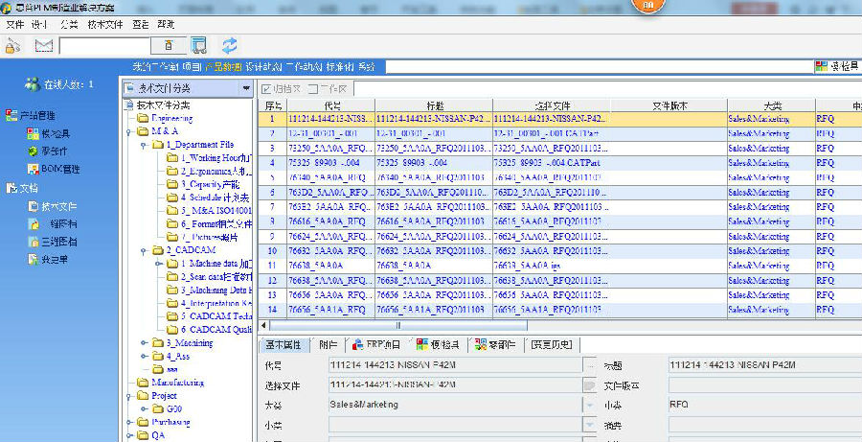Open 模检具 in the left sidebar
This screenshot has height=442, width=862.
click(55, 133)
